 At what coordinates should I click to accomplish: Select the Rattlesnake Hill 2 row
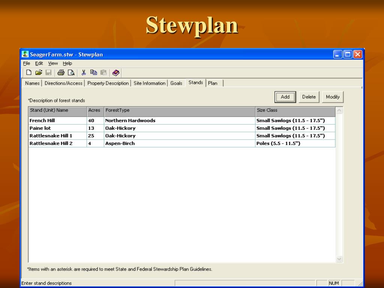pyautogui.click(x=182, y=143)
